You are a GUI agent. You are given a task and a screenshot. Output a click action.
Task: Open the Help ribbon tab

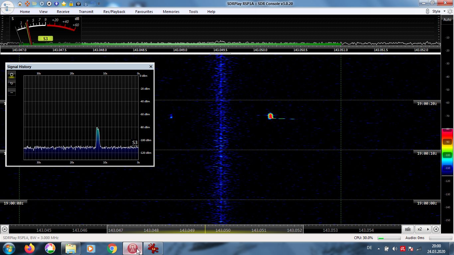tap(211, 12)
